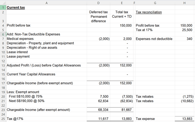Select row 1 header
This screenshot has height=122, width=195.
(x=3, y=7)
